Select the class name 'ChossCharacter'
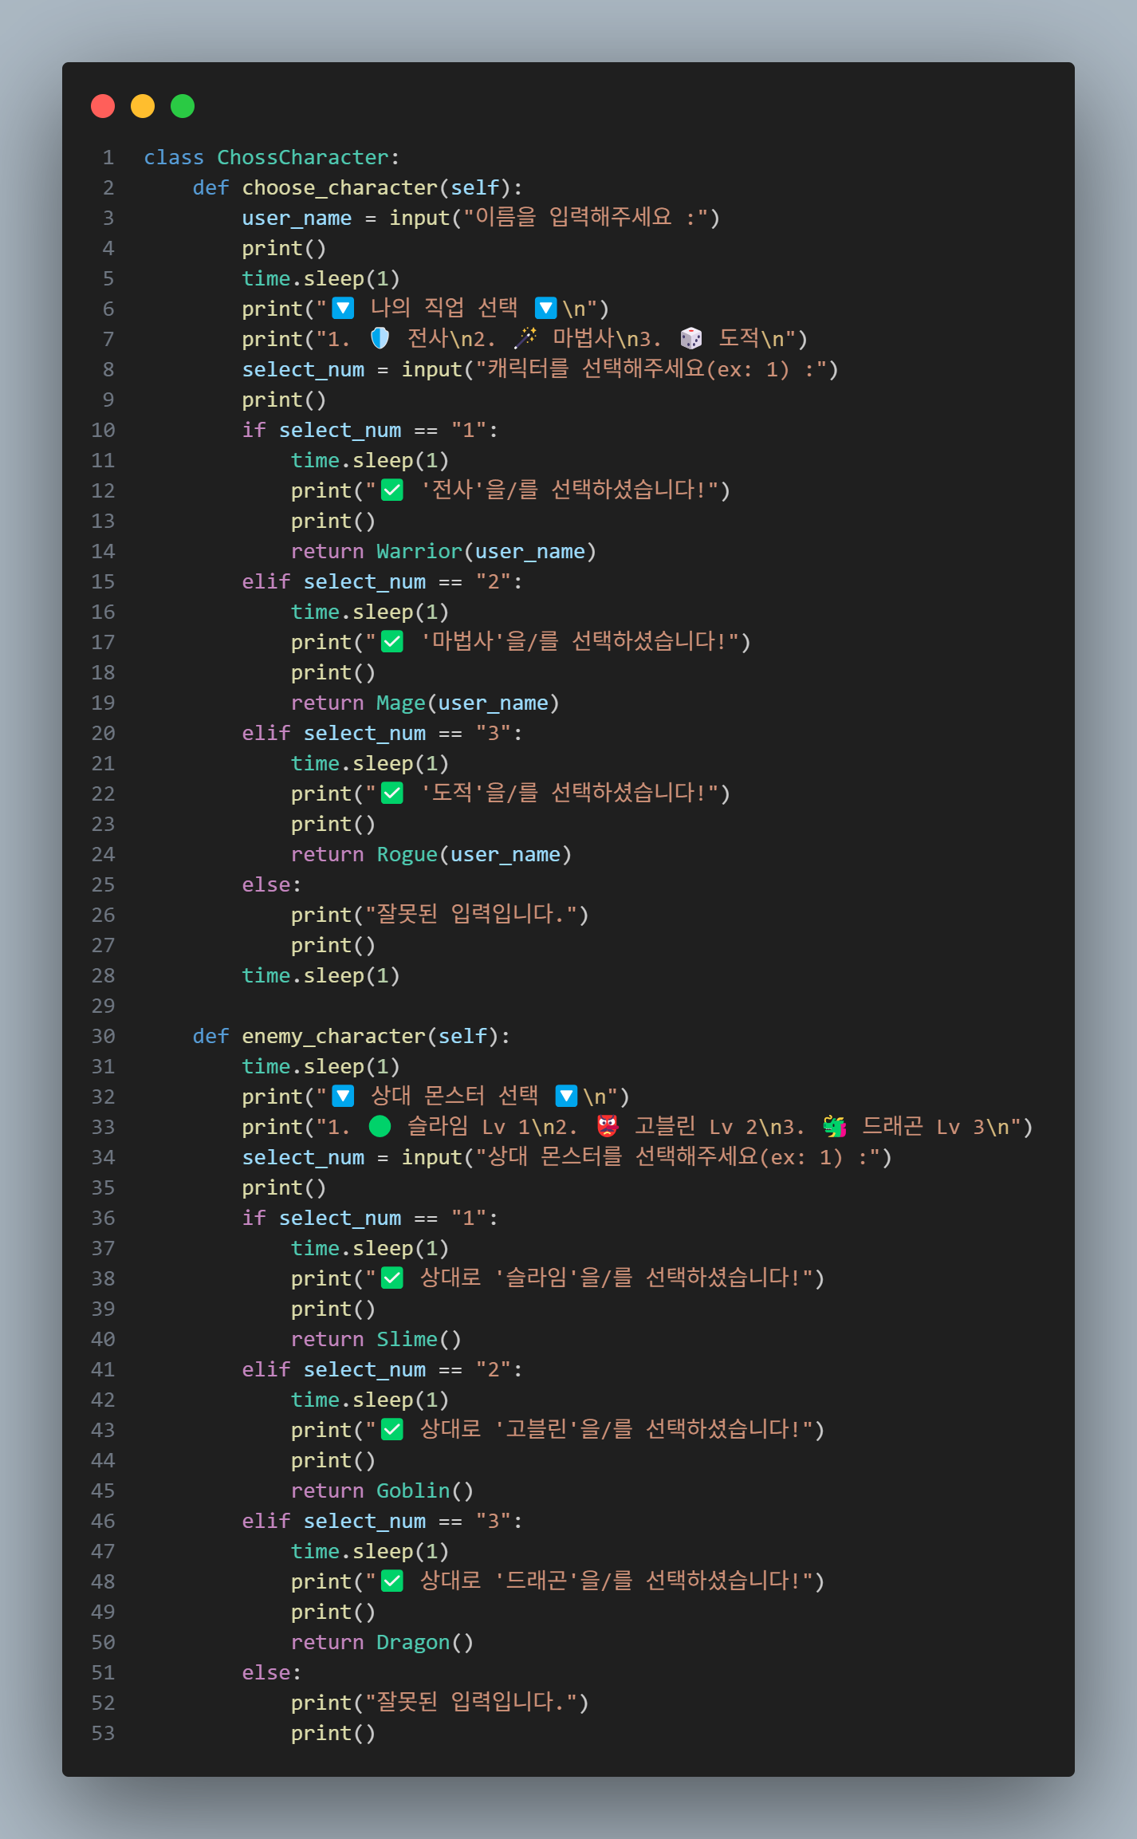This screenshot has width=1137, height=1839. coord(303,157)
